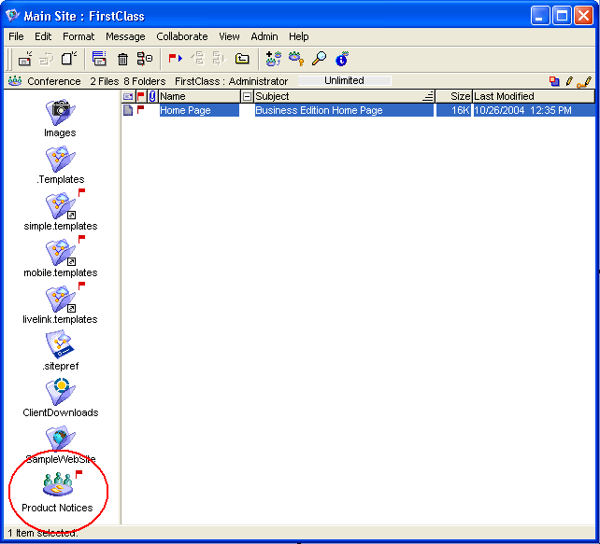Toggle the red flag on Home Page row
Screen dimensions: 600x544
pyautogui.click(x=141, y=110)
